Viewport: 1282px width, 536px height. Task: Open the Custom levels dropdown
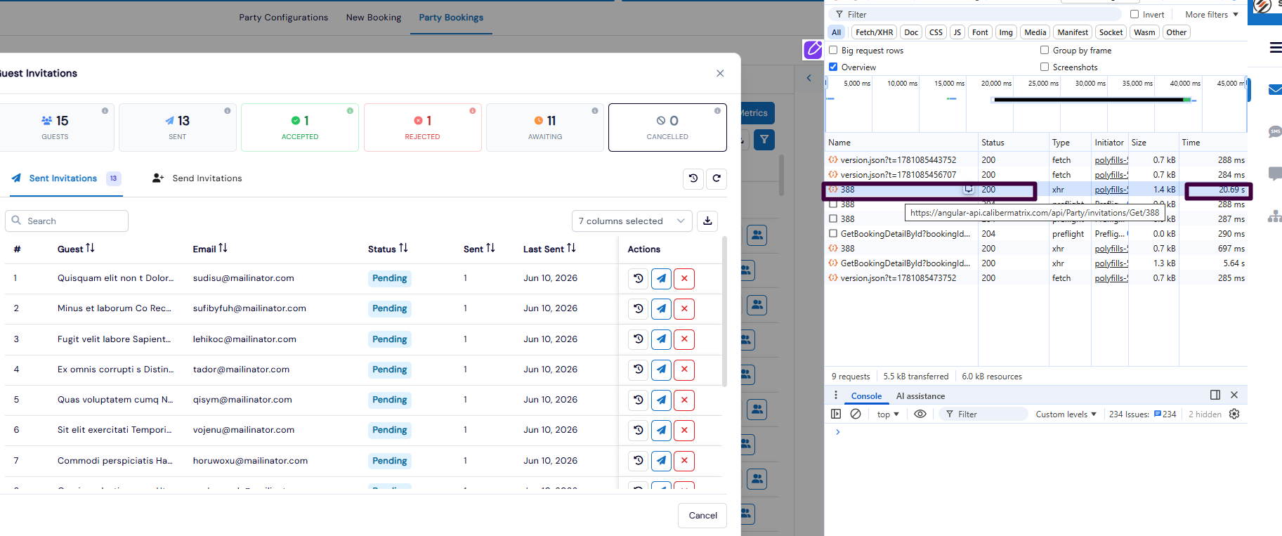point(1066,414)
